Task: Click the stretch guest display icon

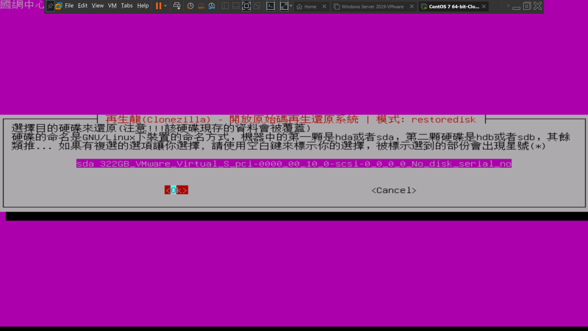Action: tap(284, 6)
